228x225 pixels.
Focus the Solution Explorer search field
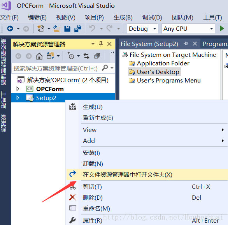pos(56,68)
